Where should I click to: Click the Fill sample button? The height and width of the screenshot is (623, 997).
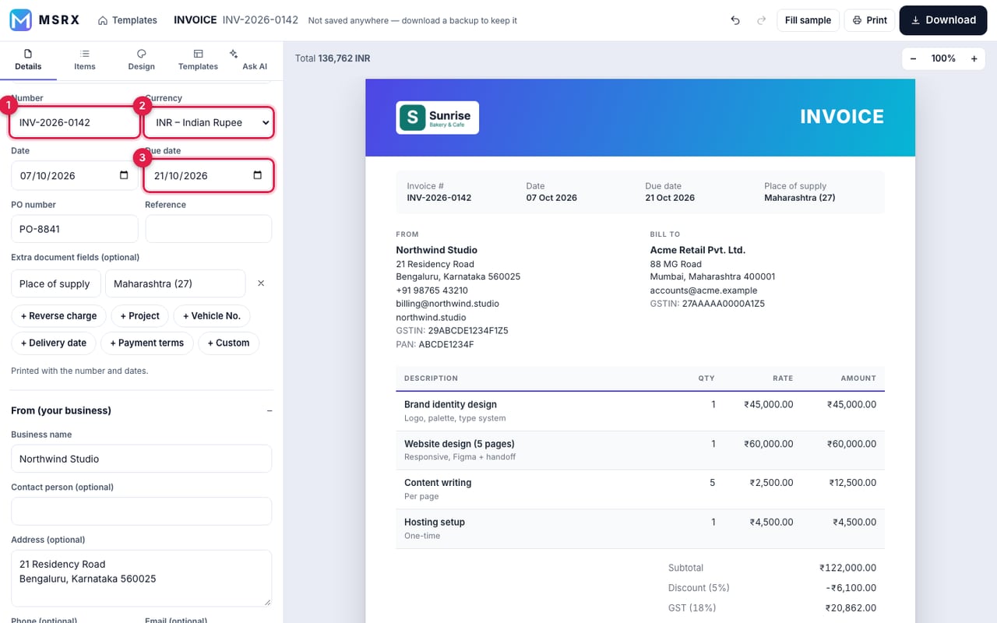[x=808, y=20]
